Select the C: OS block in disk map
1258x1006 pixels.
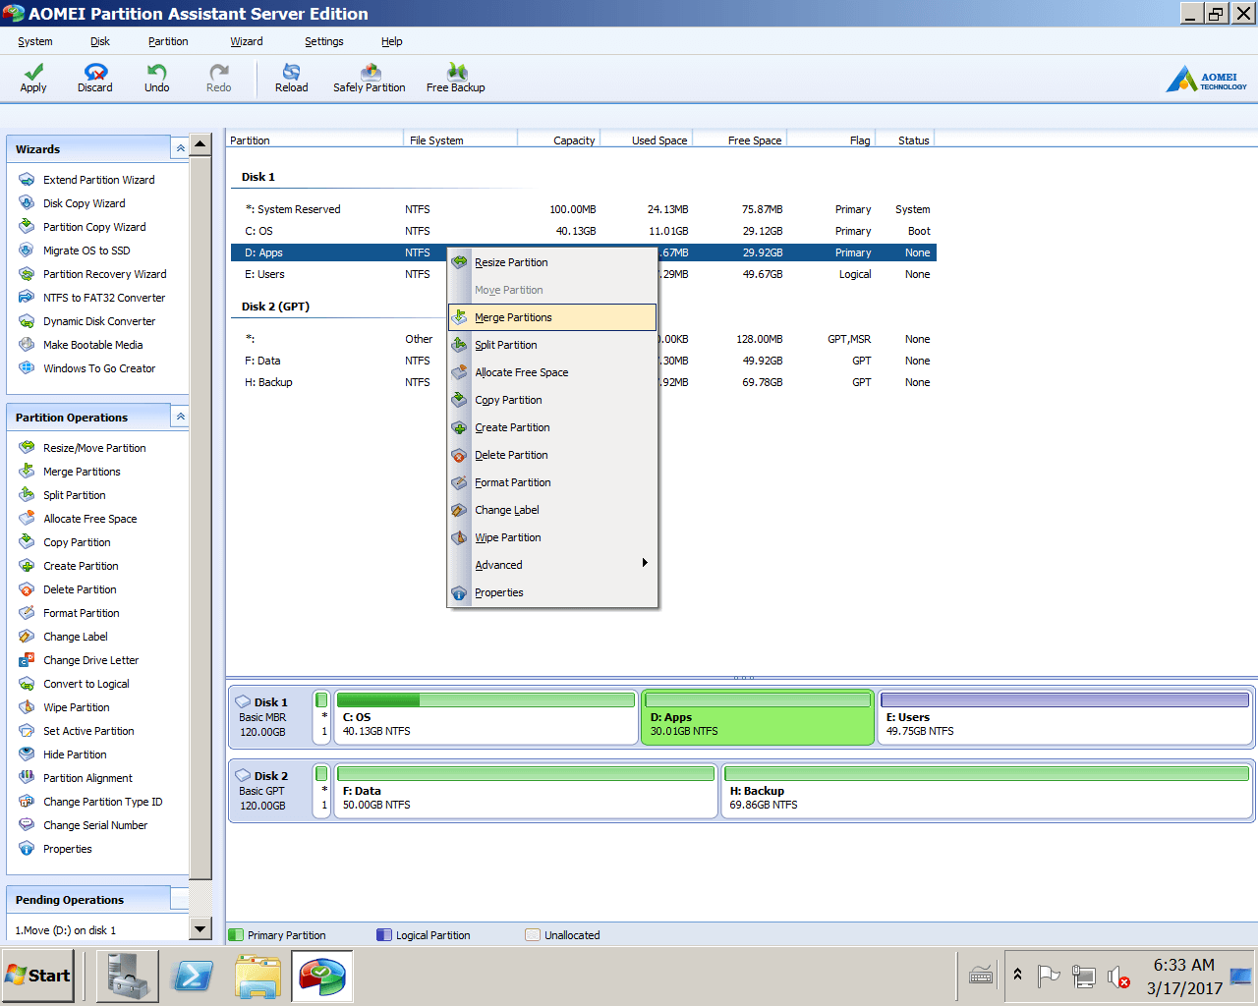(x=486, y=717)
